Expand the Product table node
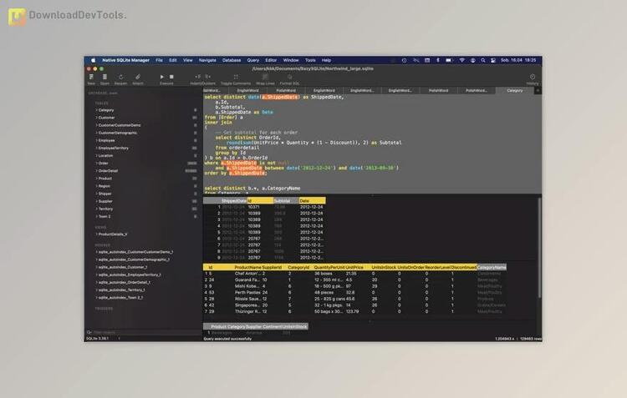 point(96,179)
